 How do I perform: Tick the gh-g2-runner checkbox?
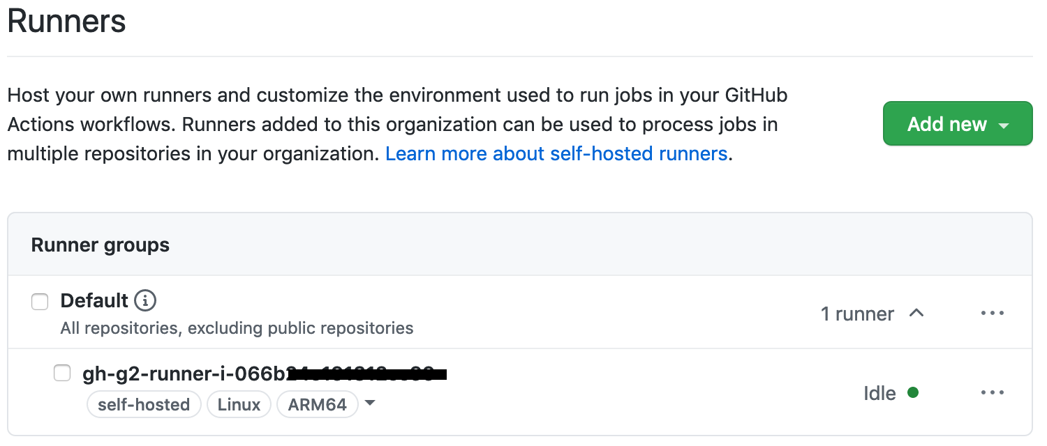[62, 374]
